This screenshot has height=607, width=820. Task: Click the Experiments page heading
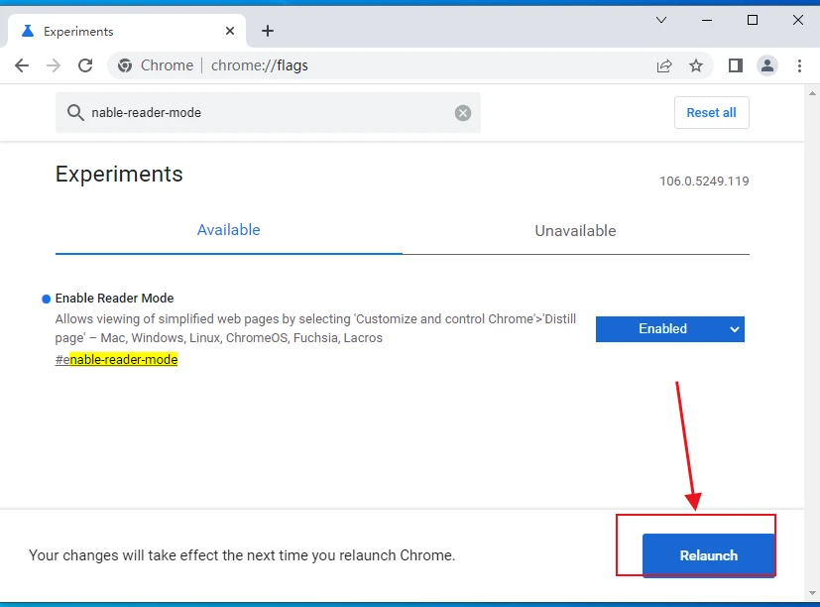click(119, 175)
